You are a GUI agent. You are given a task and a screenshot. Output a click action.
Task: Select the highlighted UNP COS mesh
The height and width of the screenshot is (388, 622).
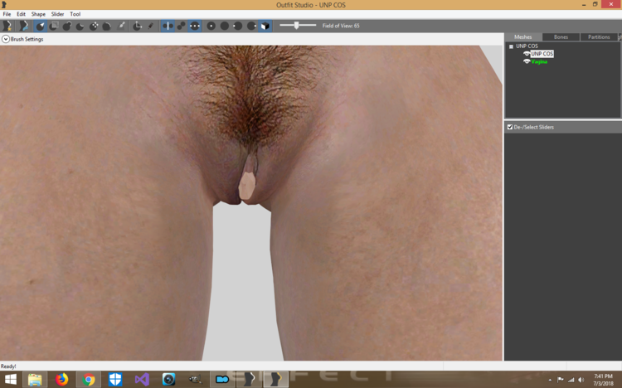542,54
